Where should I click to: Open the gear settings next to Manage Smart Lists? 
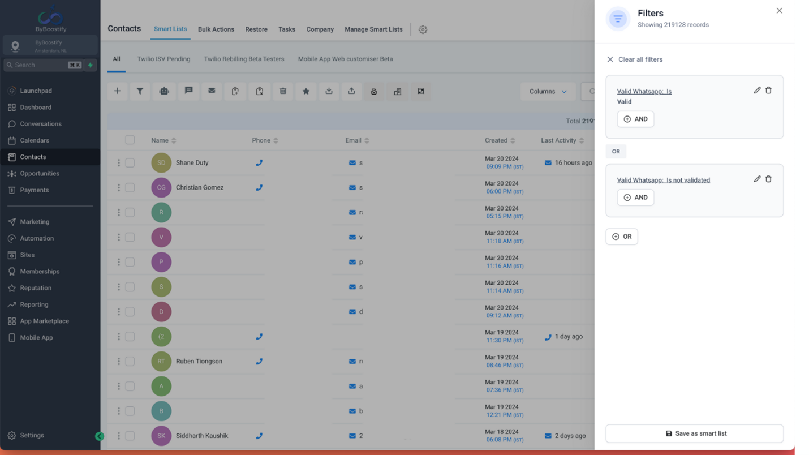tap(423, 29)
